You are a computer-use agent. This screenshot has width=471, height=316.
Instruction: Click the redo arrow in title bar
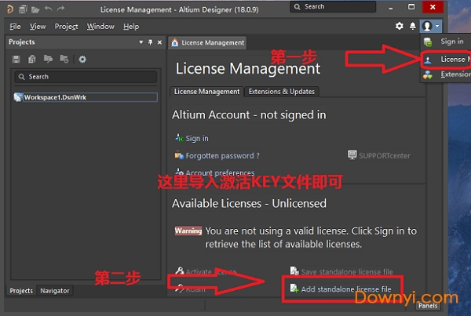point(62,8)
